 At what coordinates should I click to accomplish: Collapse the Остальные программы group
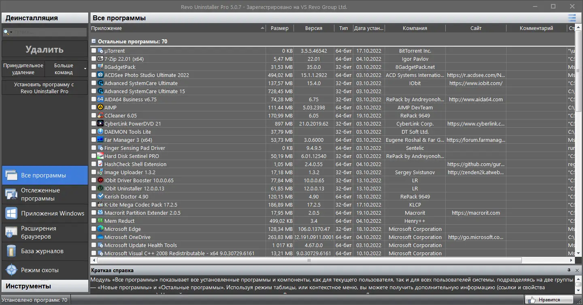(94, 41)
